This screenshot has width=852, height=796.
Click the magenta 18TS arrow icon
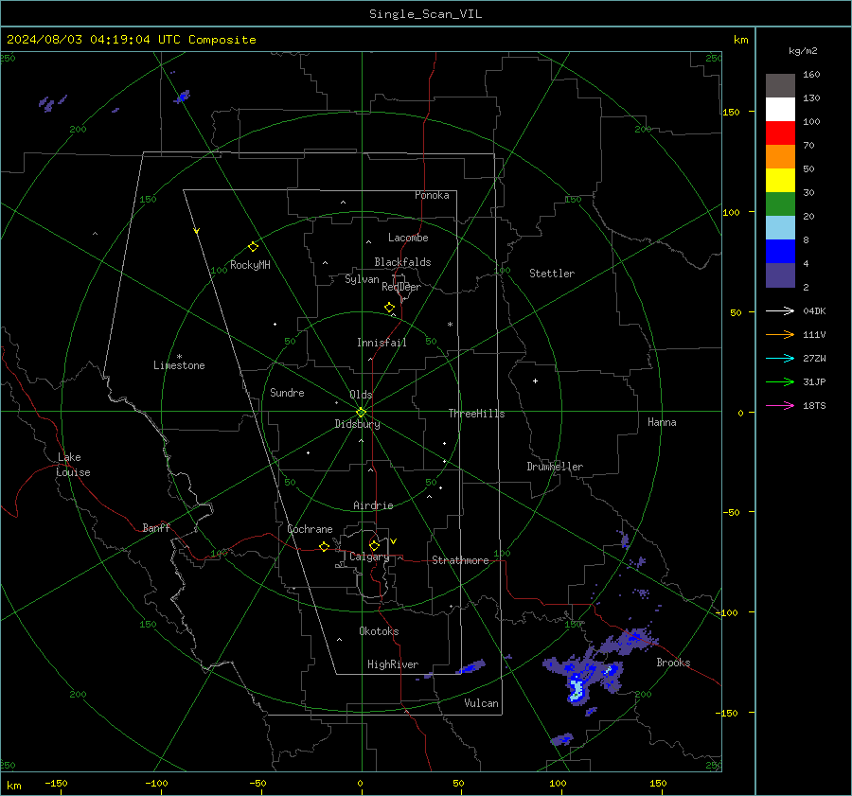[780, 406]
